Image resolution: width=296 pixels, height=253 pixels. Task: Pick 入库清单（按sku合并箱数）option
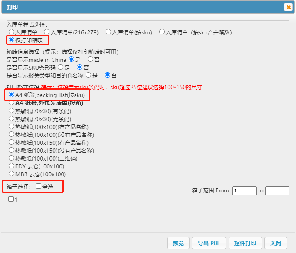coord(162,32)
